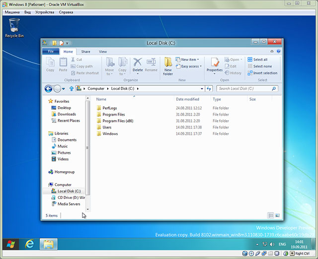The width and height of the screenshot is (318, 259).
Task: Refresh the address bar location
Action: click(209, 88)
